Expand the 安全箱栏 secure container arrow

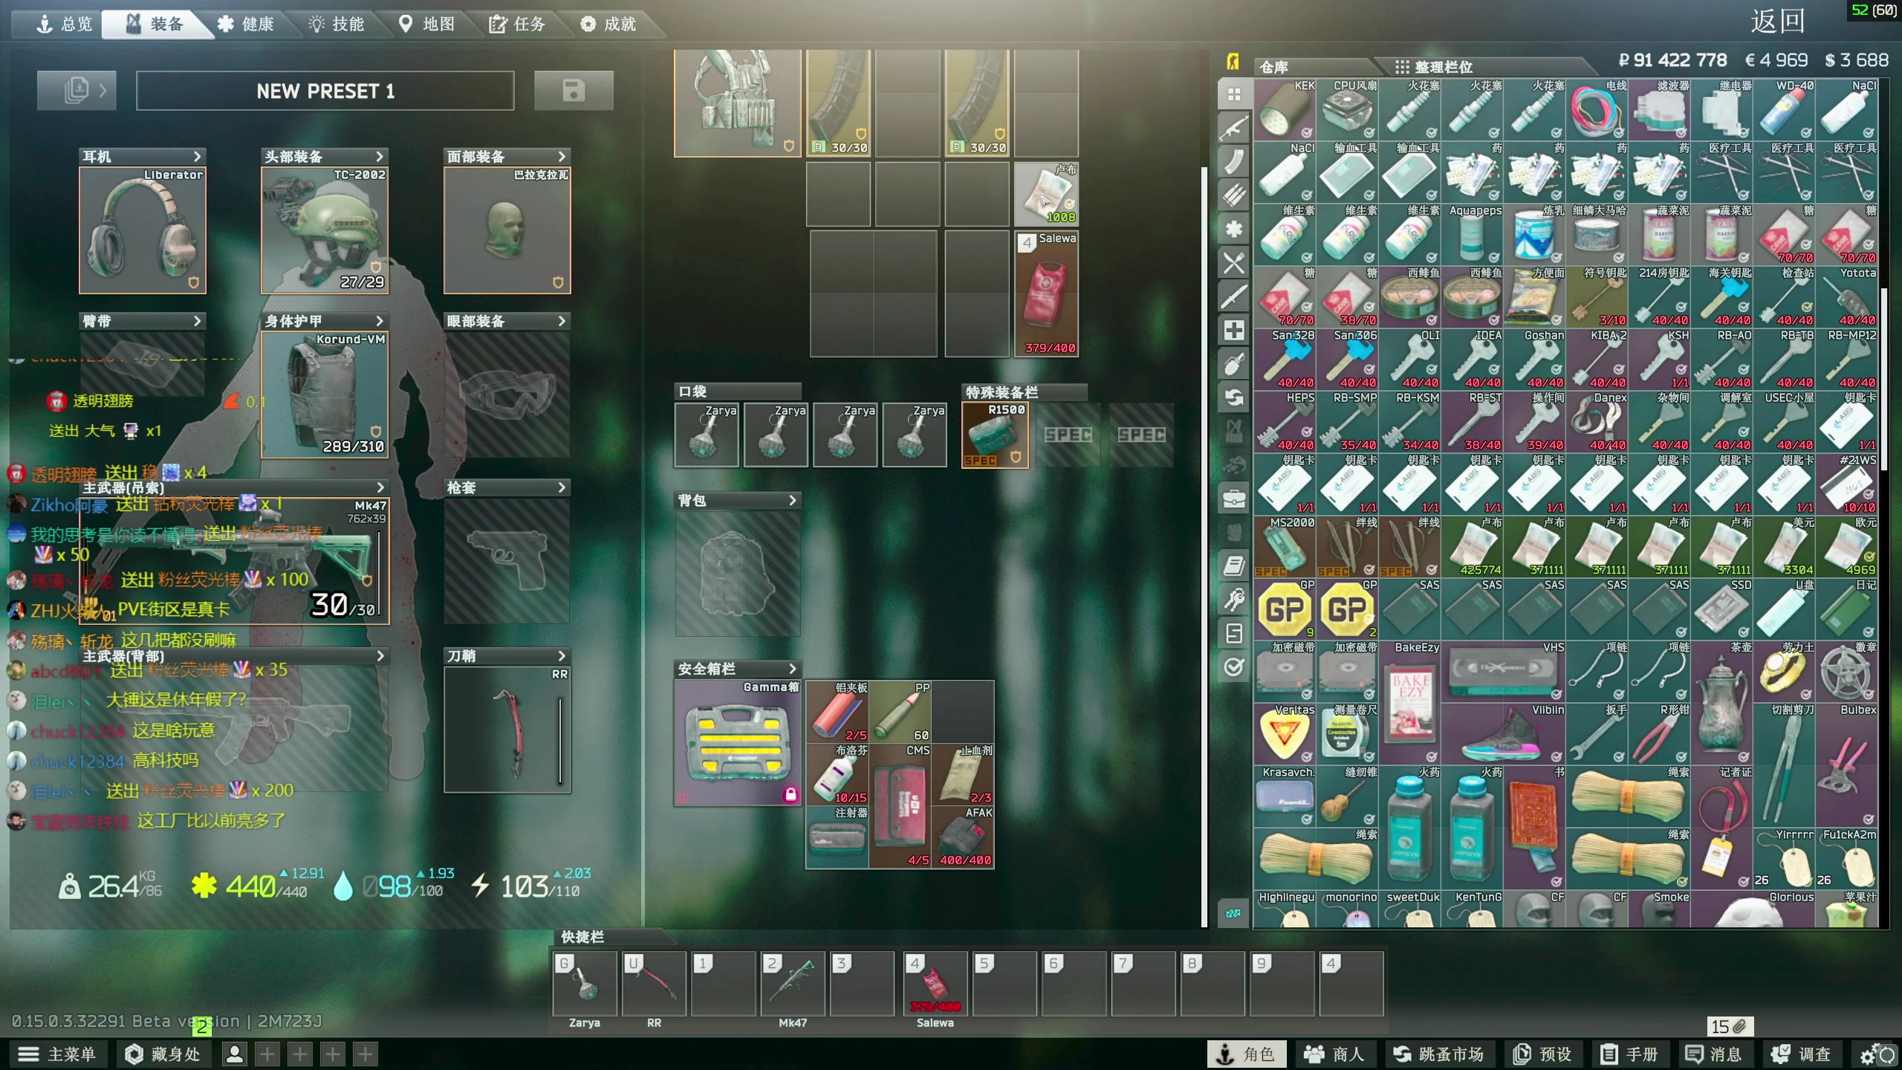pos(792,669)
